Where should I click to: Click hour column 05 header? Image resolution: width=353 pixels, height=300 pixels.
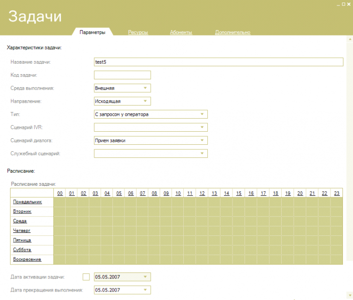[x=119, y=193]
